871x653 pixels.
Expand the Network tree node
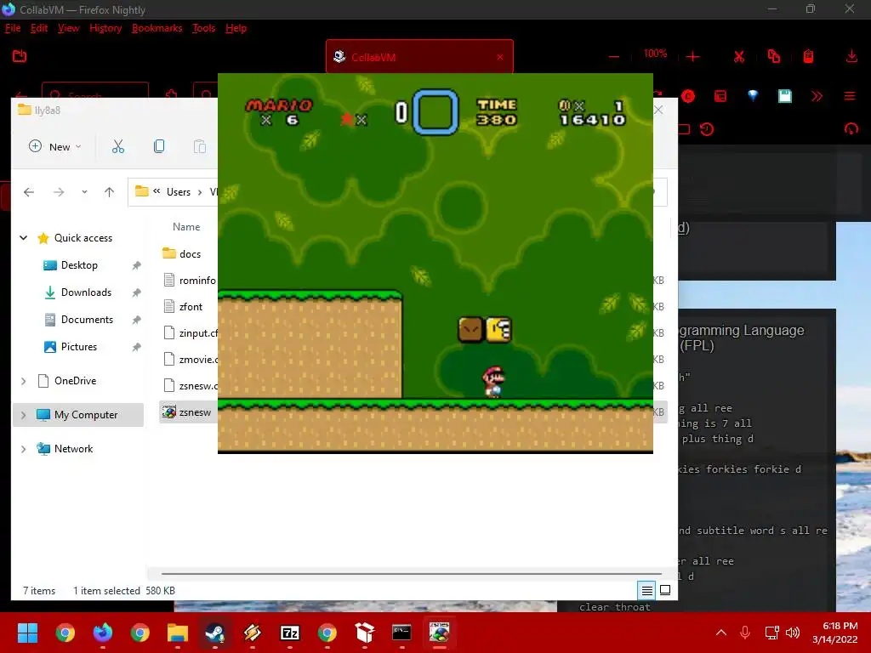(23, 449)
